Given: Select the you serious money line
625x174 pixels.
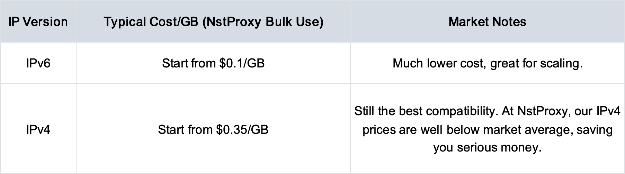Looking at the screenshot, I should 487,148.
